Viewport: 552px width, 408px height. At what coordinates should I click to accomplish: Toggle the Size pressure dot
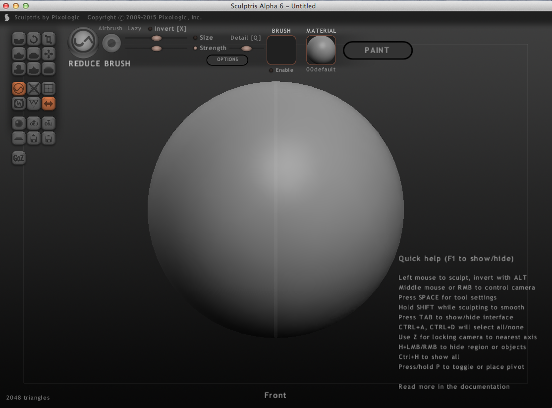(195, 38)
